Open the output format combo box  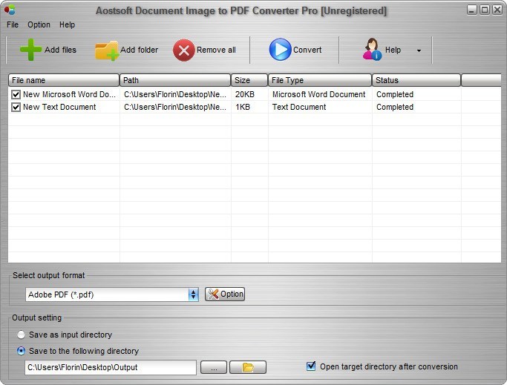112,294
